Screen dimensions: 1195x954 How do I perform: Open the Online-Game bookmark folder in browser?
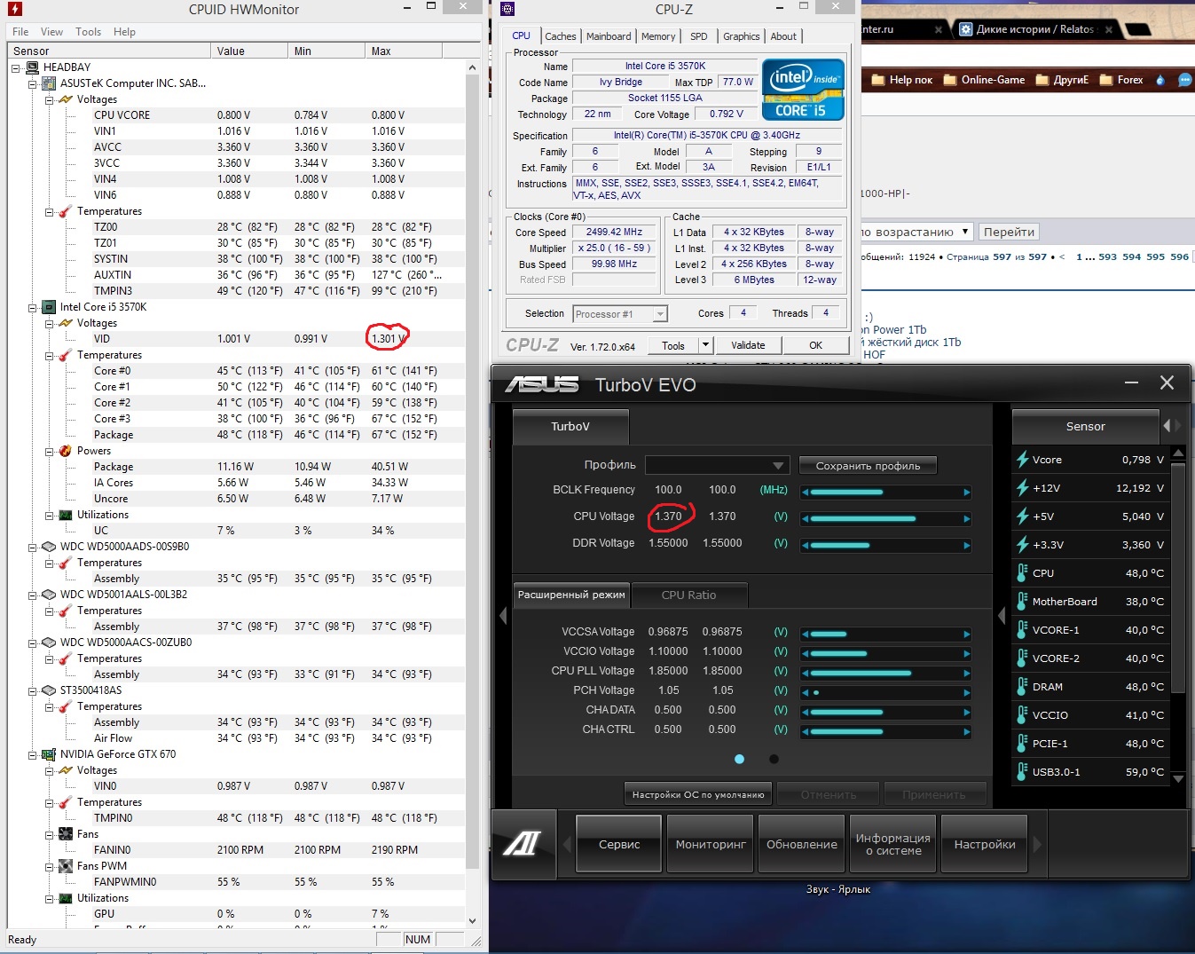(984, 80)
